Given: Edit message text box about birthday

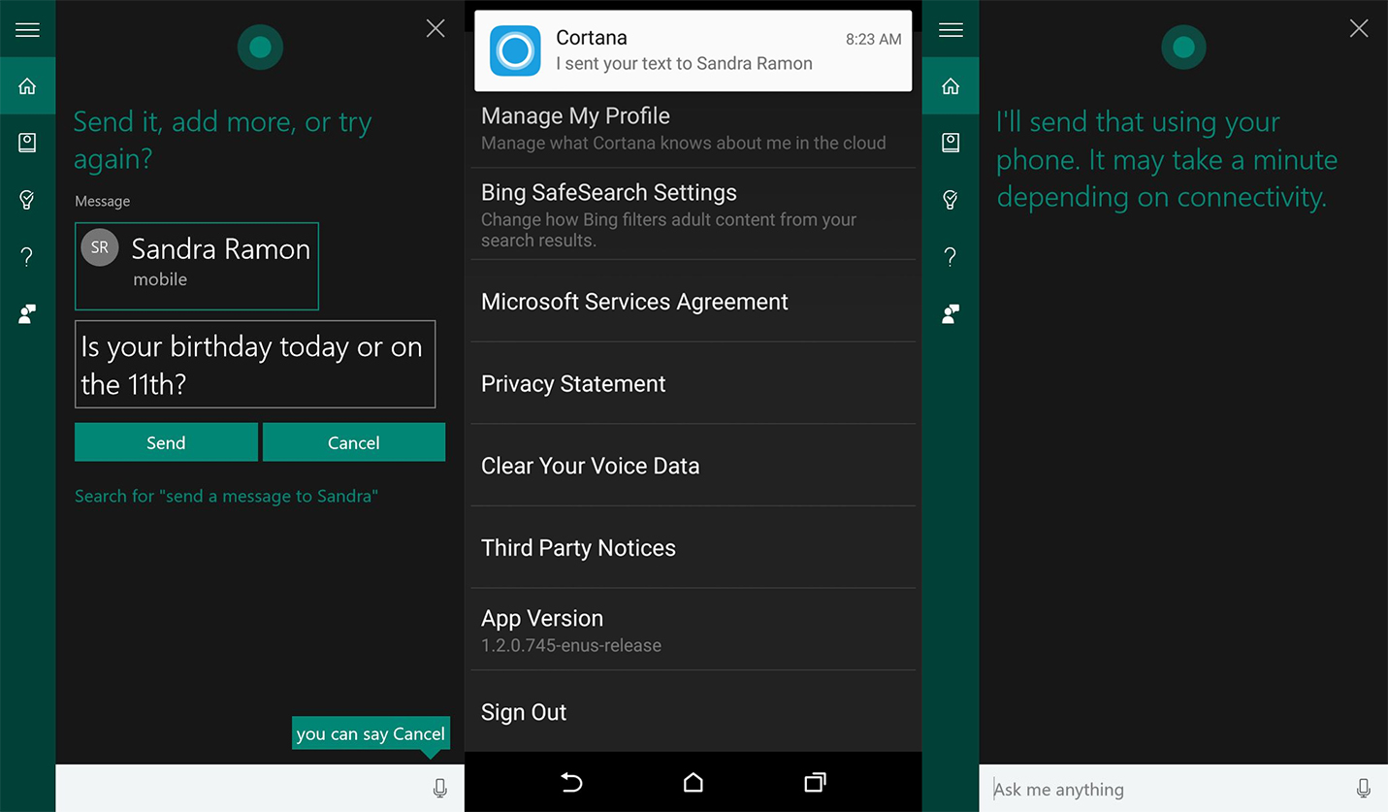Looking at the screenshot, I should click(x=255, y=365).
